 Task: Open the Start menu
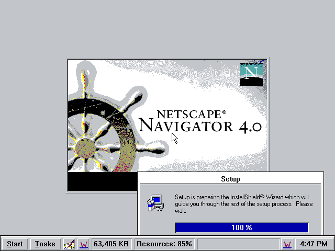(15, 244)
